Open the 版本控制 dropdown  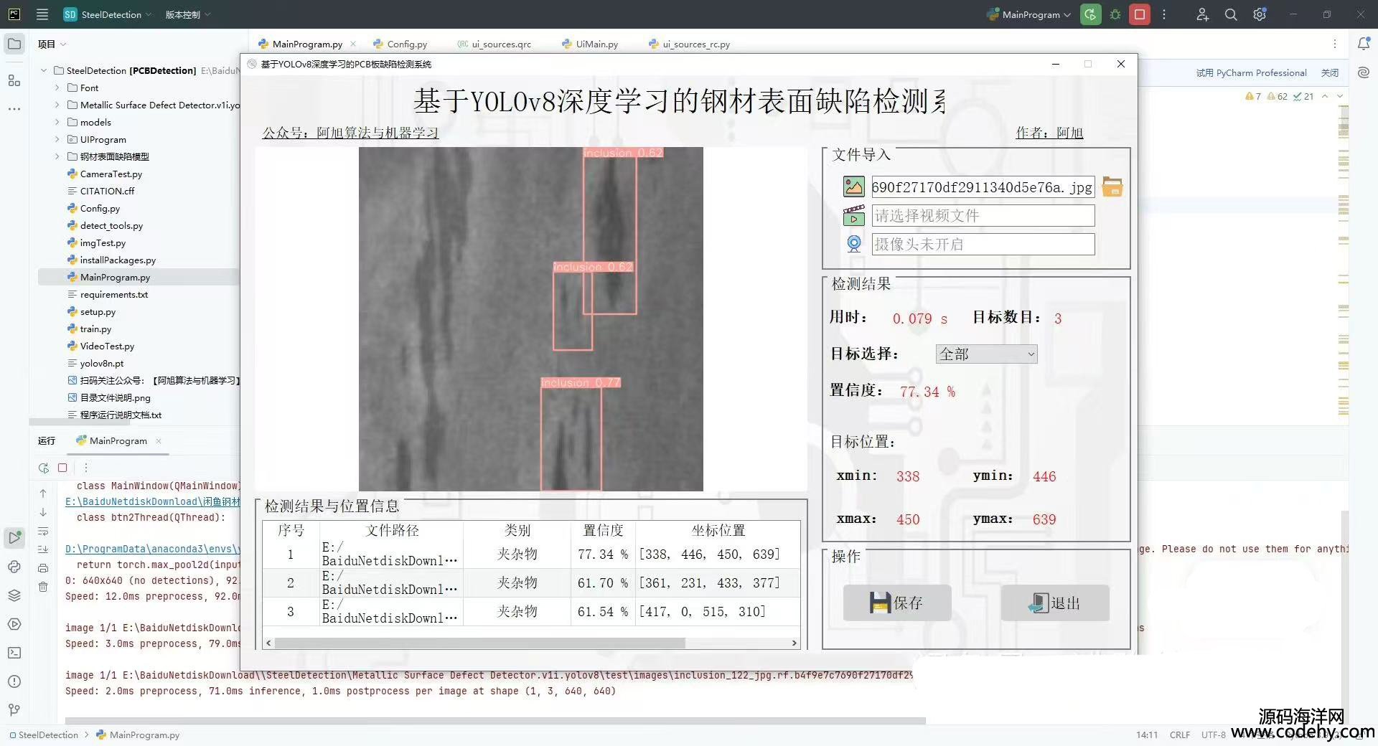pos(187,14)
